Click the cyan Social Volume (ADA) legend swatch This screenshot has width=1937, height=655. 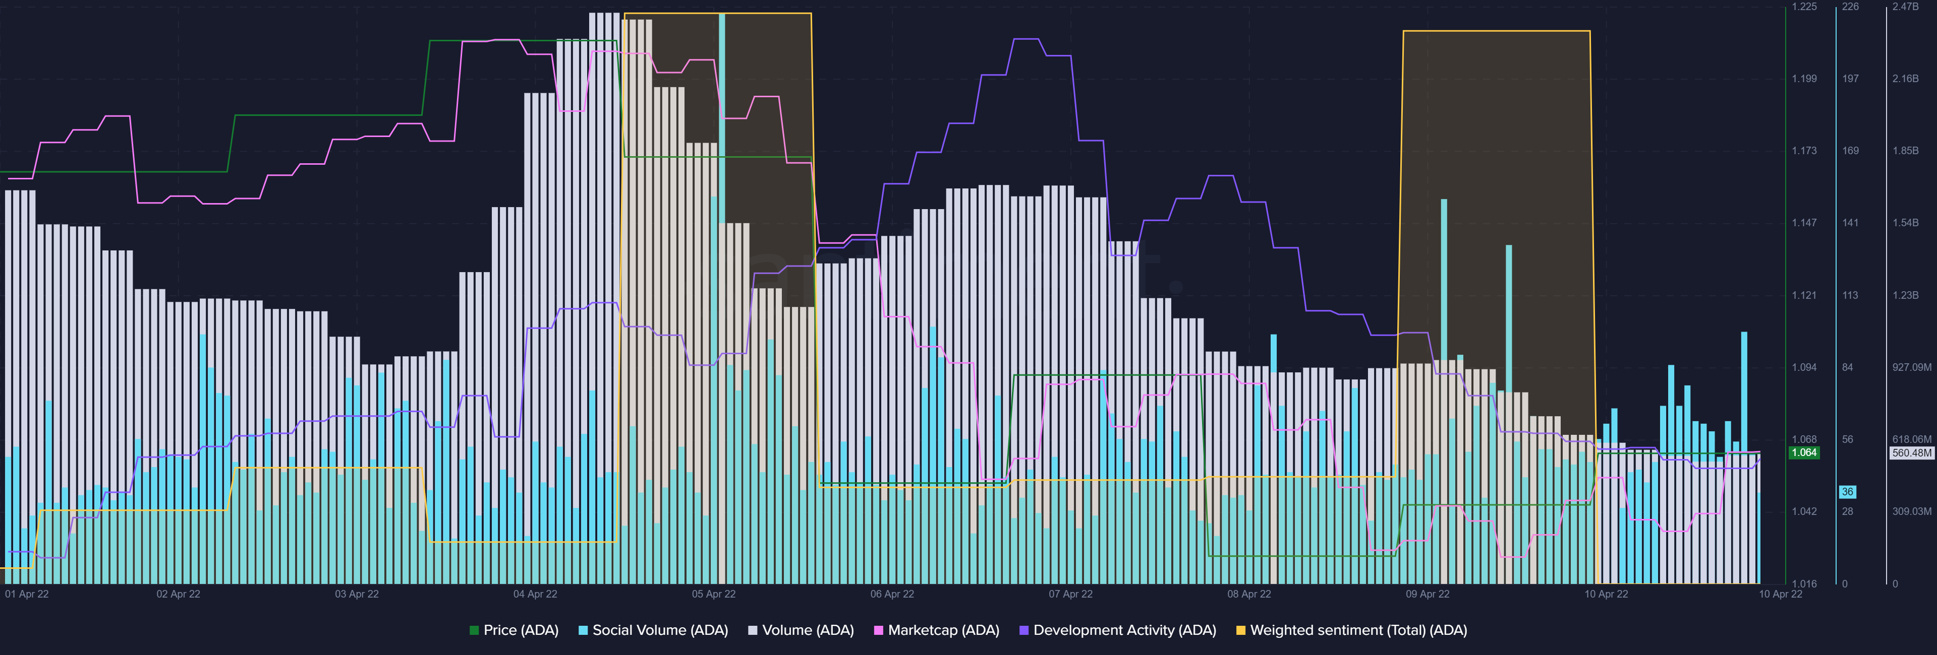click(583, 630)
